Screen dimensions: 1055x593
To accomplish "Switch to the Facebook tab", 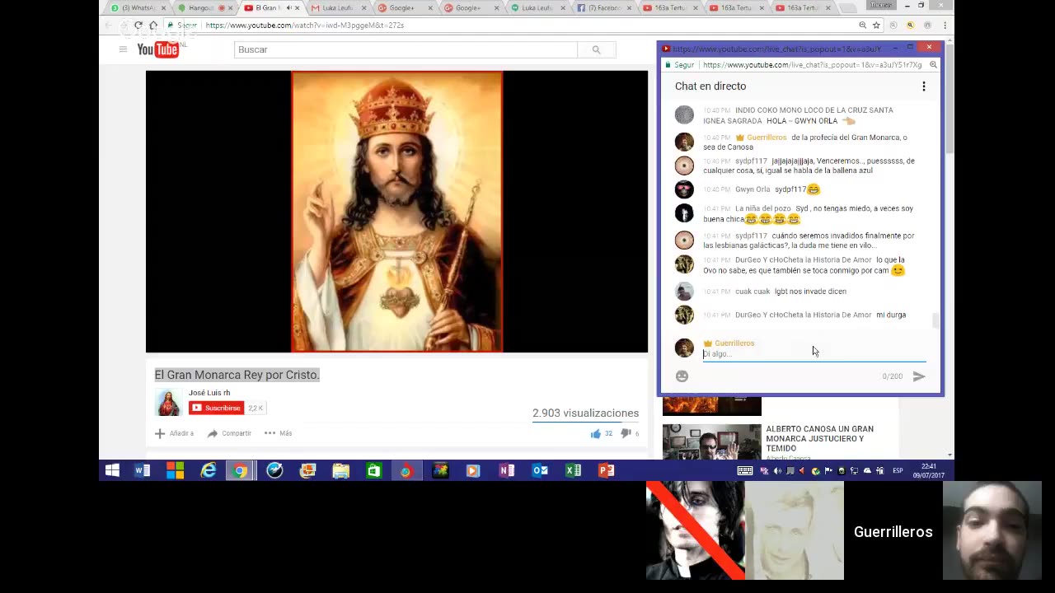I will [604, 8].
